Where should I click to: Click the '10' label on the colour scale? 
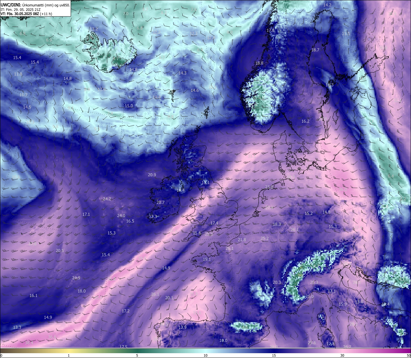(x=205, y=355)
